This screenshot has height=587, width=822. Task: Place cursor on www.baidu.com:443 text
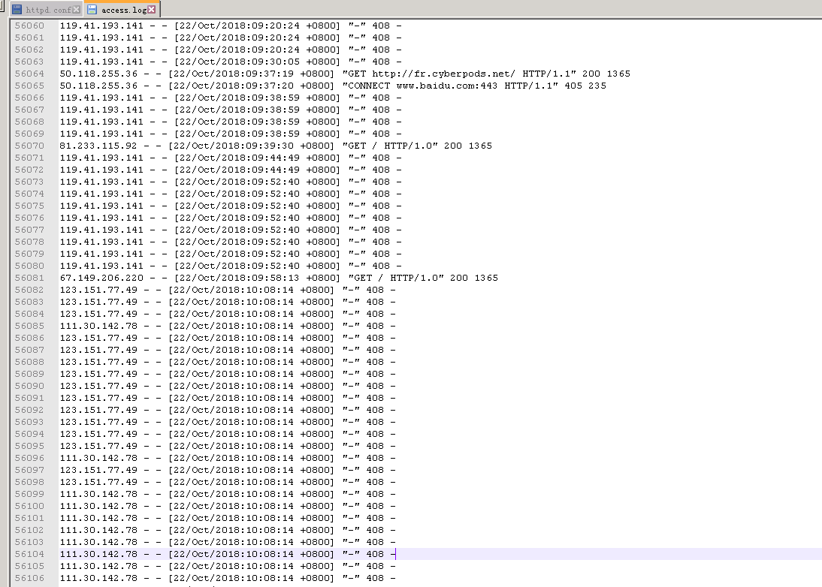pos(446,86)
